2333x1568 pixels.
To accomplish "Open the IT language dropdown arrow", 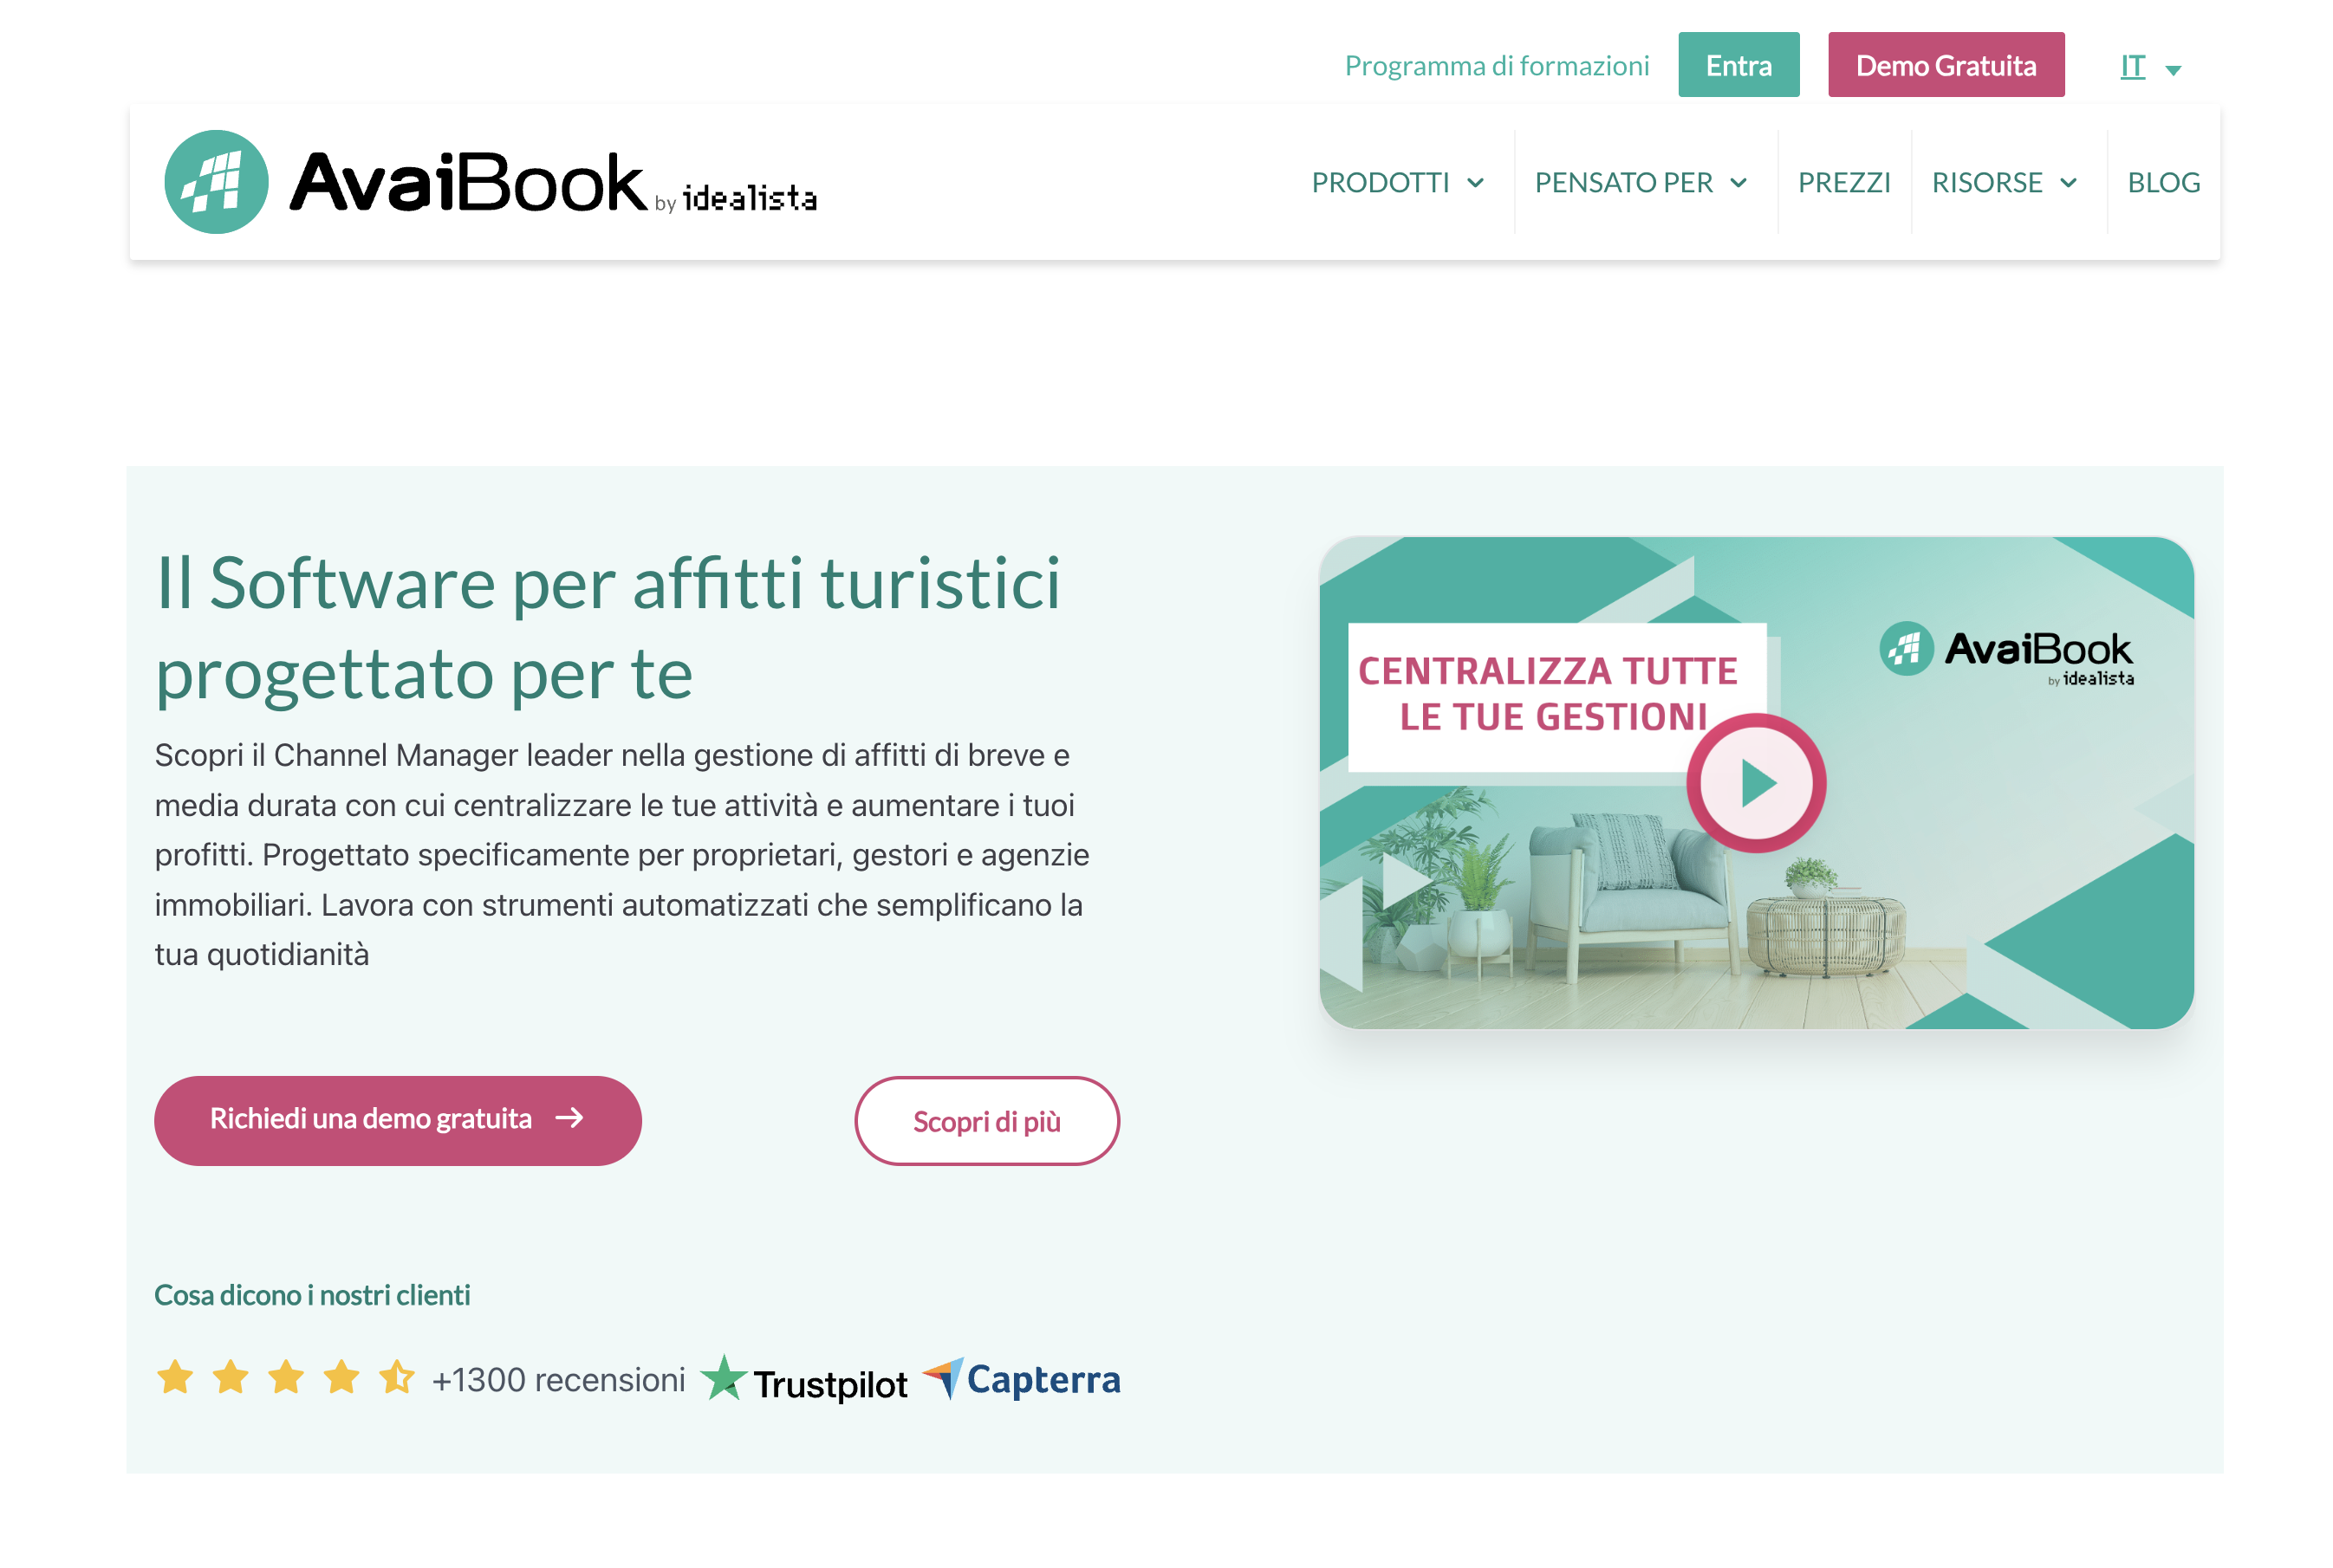I will tap(2173, 70).
